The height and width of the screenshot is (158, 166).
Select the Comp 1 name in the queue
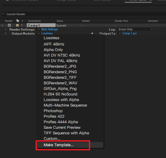click(34, 25)
